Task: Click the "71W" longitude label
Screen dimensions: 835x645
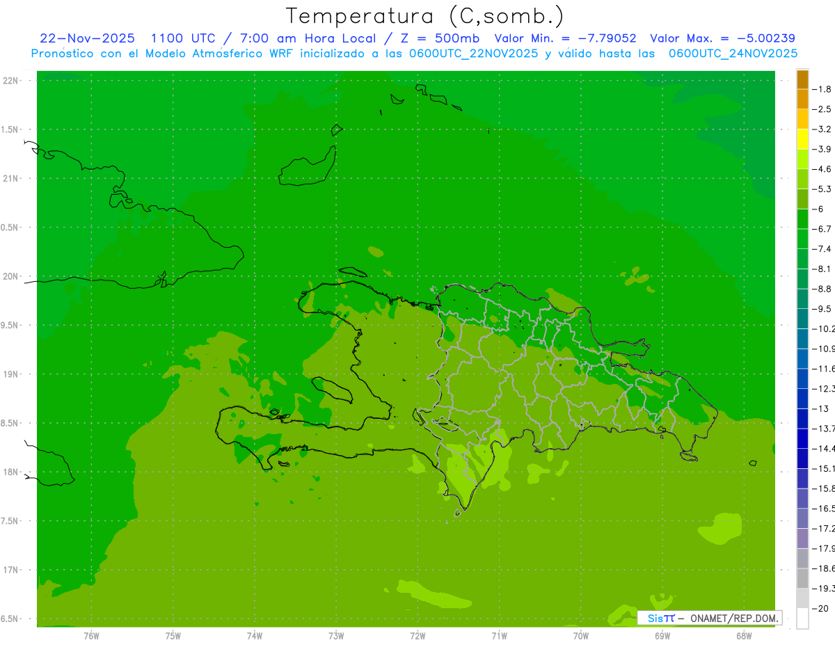Action: (x=499, y=636)
